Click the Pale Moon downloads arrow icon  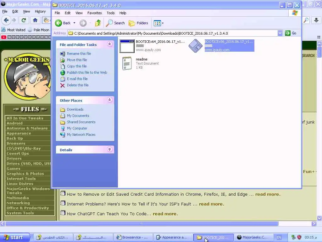coord(316,20)
